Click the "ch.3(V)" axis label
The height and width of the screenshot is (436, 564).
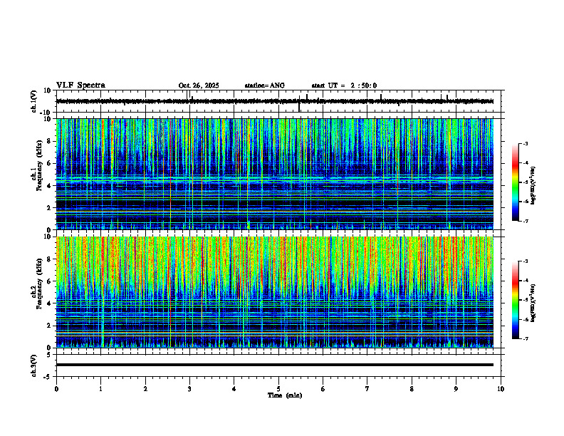click(x=33, y=365)
